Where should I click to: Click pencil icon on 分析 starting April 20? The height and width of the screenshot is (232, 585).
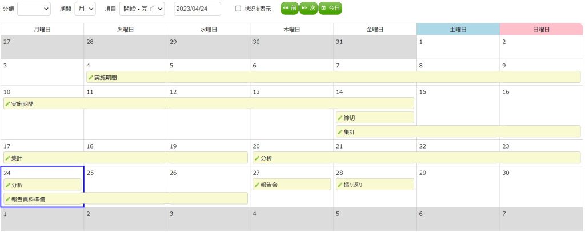coord(257,158)
